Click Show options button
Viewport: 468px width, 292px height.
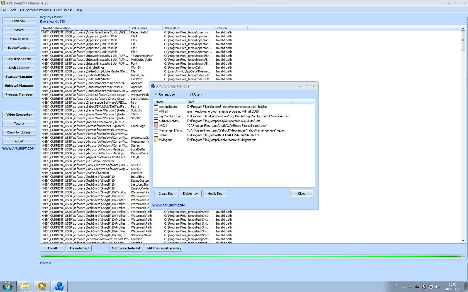[x=19, y=39]
